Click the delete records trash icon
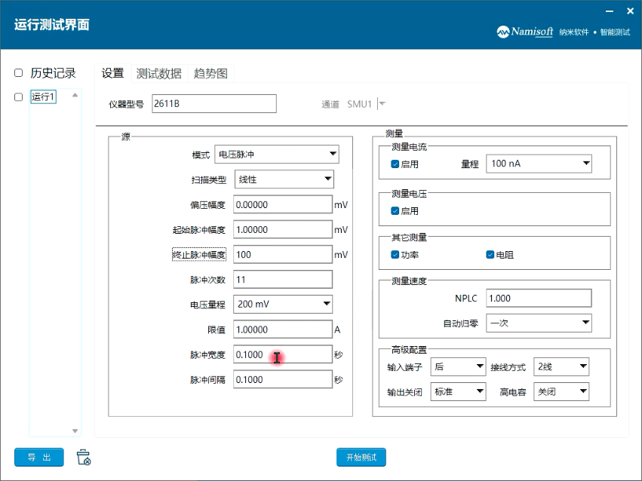The width and height of the screenshot is (642, 481). pos(84,457)
